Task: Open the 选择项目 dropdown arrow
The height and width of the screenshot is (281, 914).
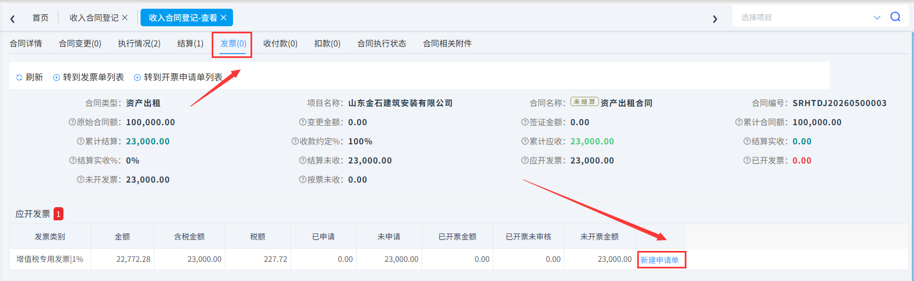Action: click(x=877, y=17)
